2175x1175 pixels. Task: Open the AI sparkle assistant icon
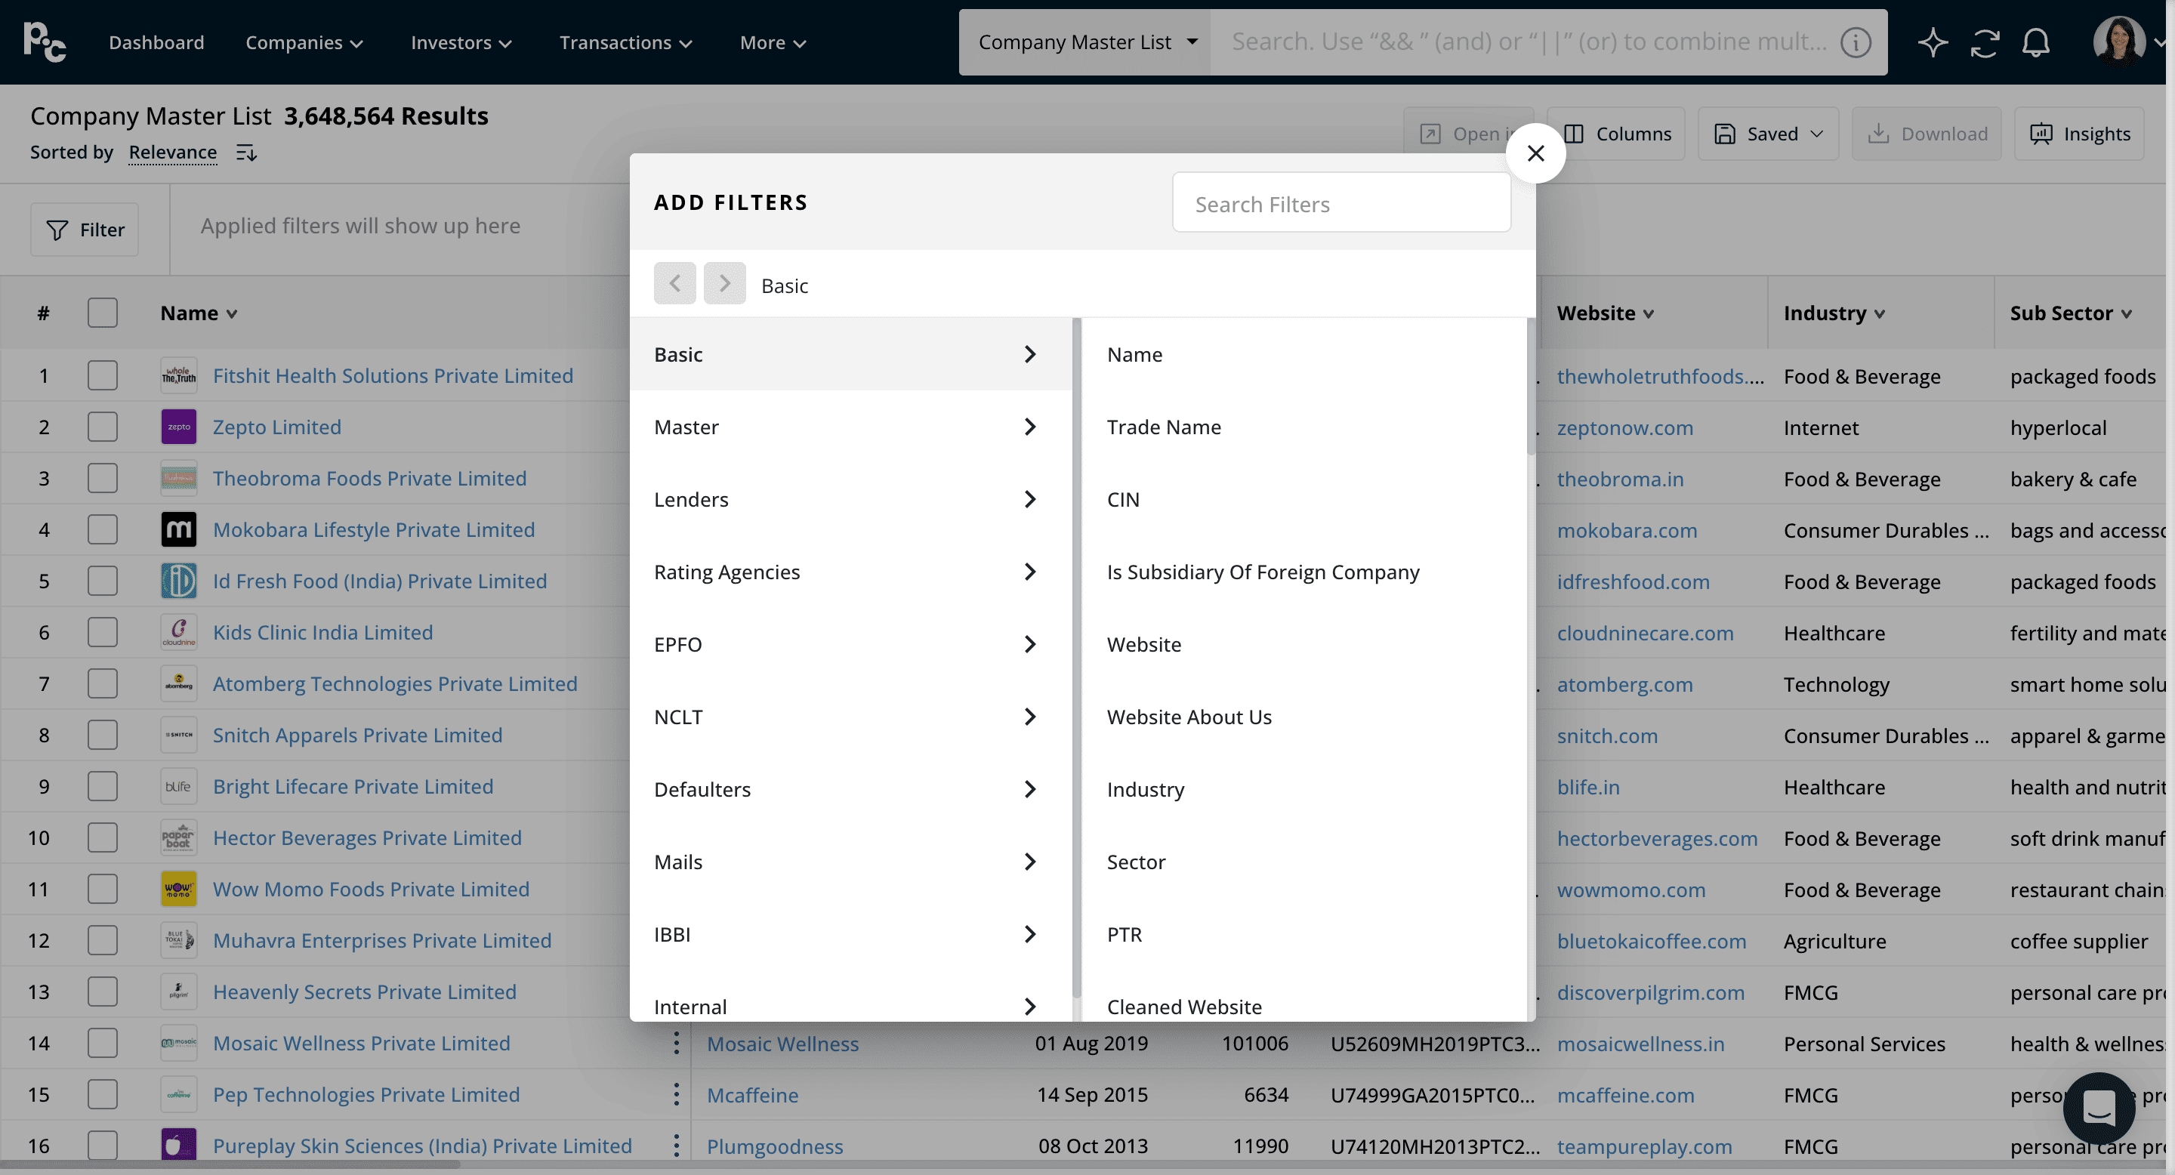[1933, 42]
